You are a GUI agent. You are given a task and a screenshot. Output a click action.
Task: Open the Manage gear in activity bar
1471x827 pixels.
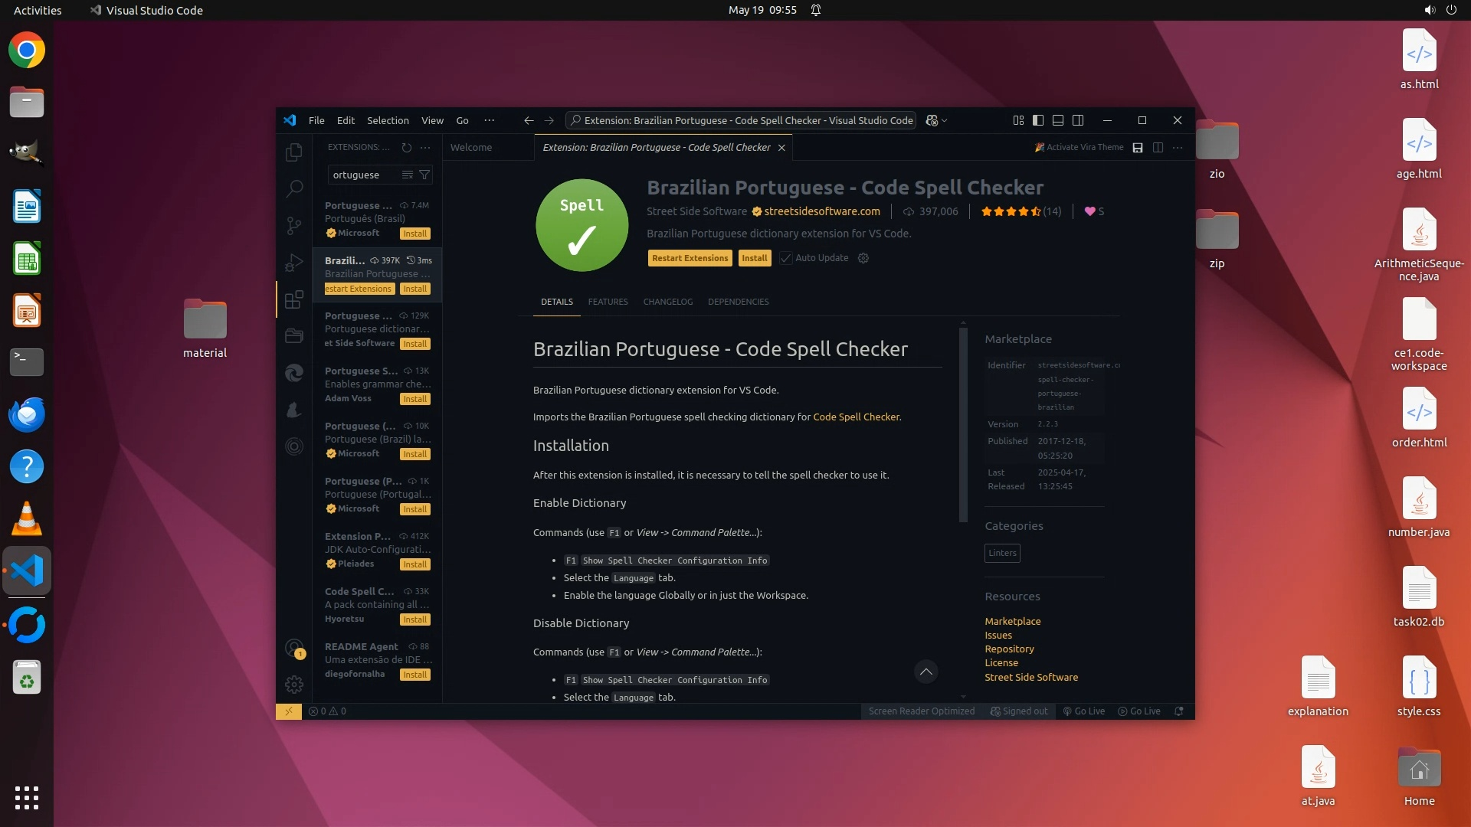click(x=294, y=684)
